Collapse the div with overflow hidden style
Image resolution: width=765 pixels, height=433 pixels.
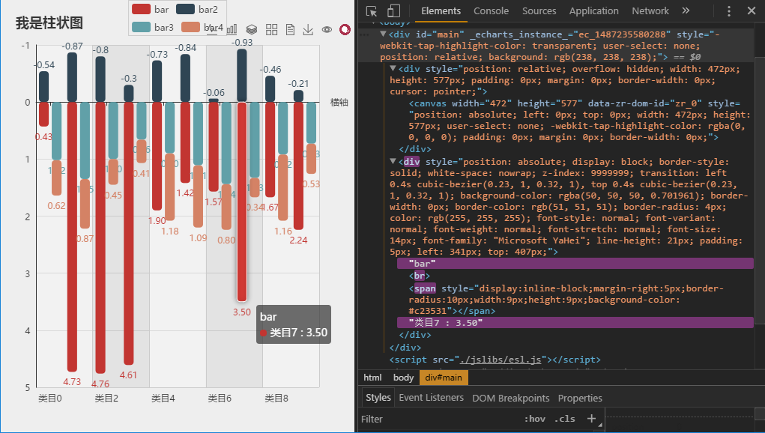click(393, 69)
